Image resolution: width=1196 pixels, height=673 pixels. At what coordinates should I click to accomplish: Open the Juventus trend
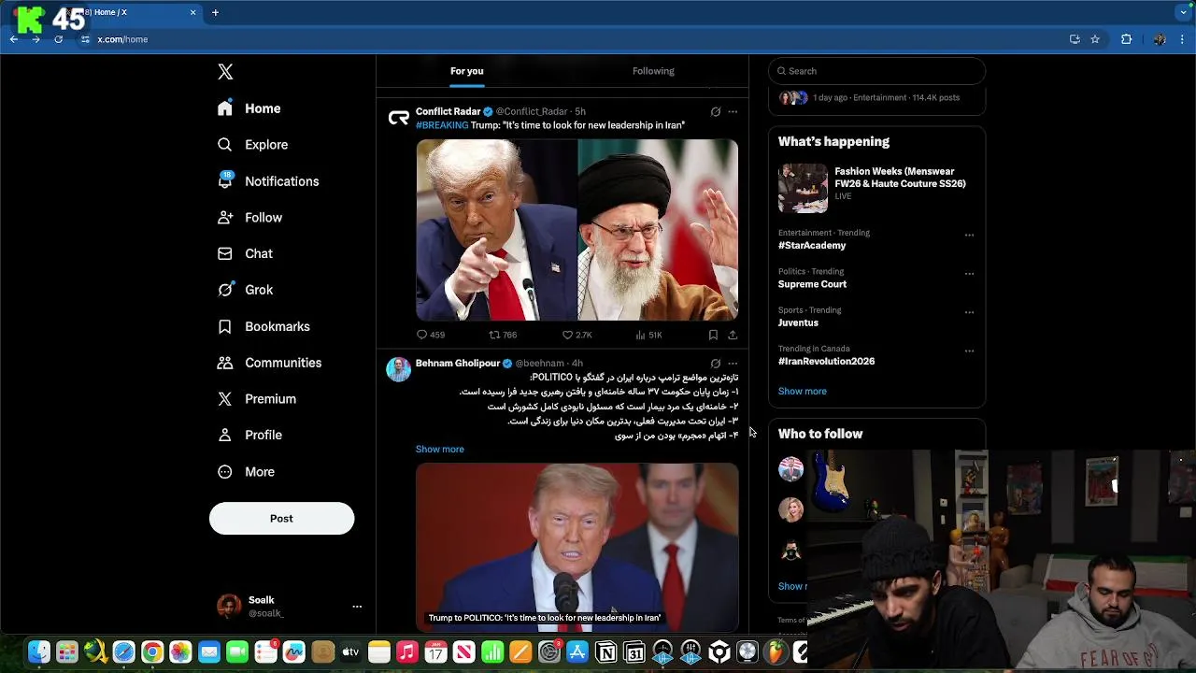(798, 323)
